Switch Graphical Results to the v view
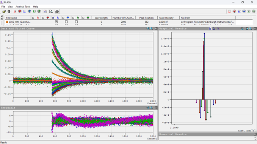257x144 pixels. (x=218, y=28)
